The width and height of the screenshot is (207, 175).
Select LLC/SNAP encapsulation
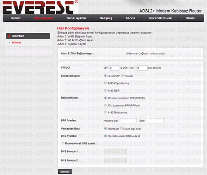[105, 76]
